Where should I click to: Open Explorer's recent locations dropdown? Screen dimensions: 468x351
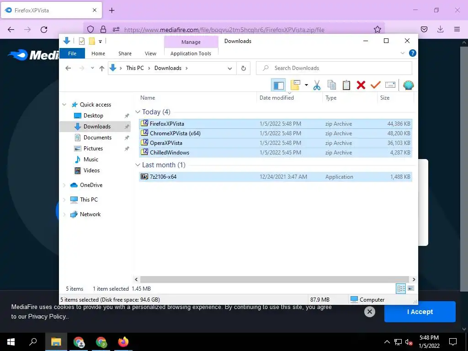(x=92, y=68)
